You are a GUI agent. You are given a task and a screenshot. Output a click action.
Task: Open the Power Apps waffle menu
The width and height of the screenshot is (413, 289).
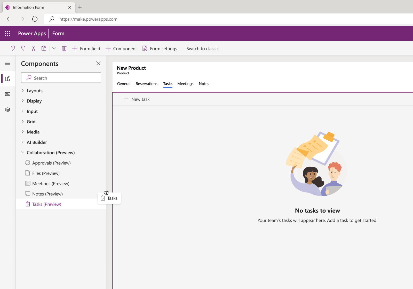tap(7, 33)
